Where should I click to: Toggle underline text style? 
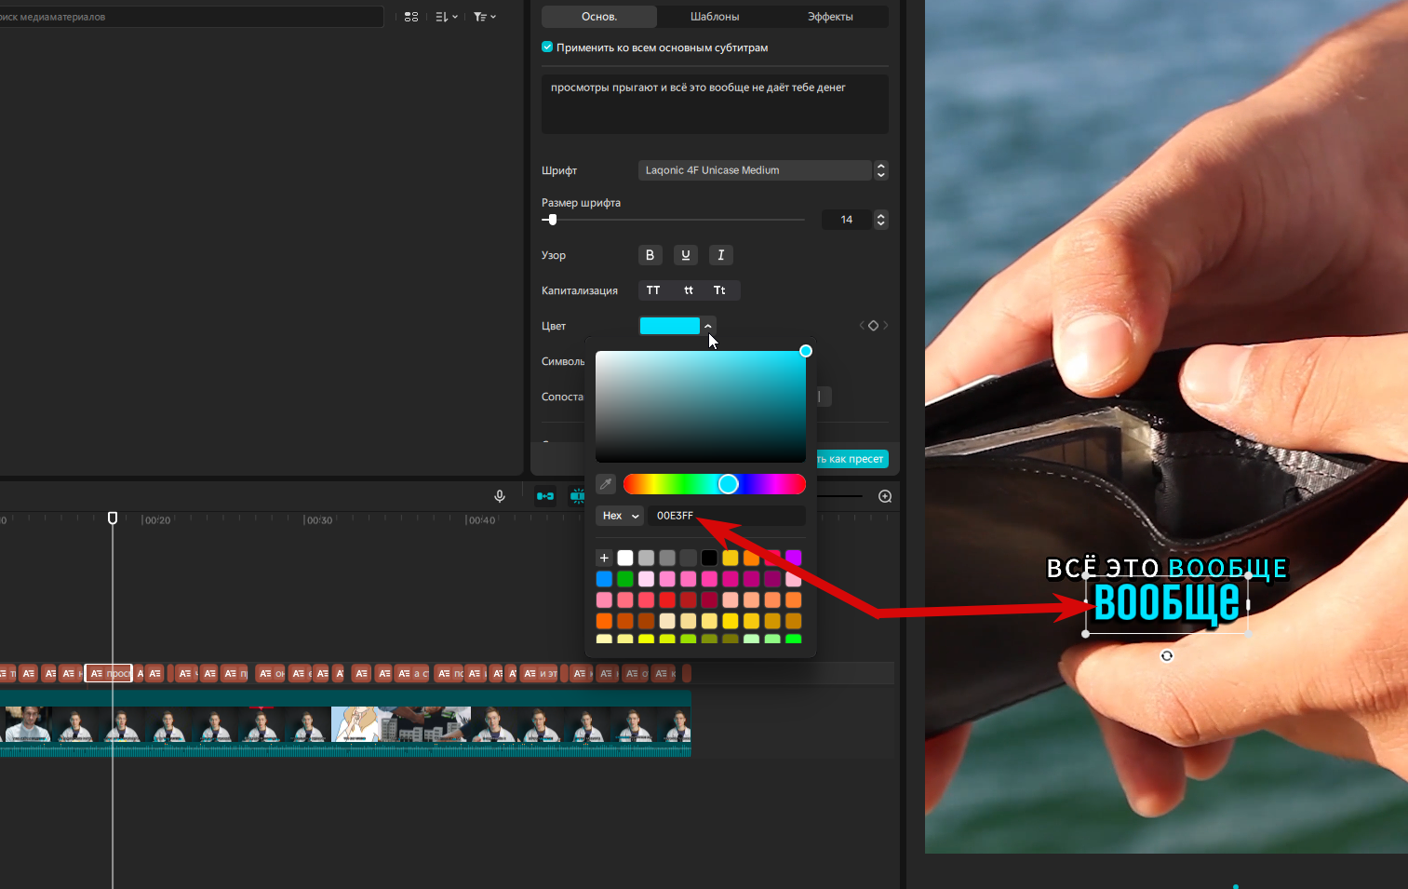pos(686,255)
